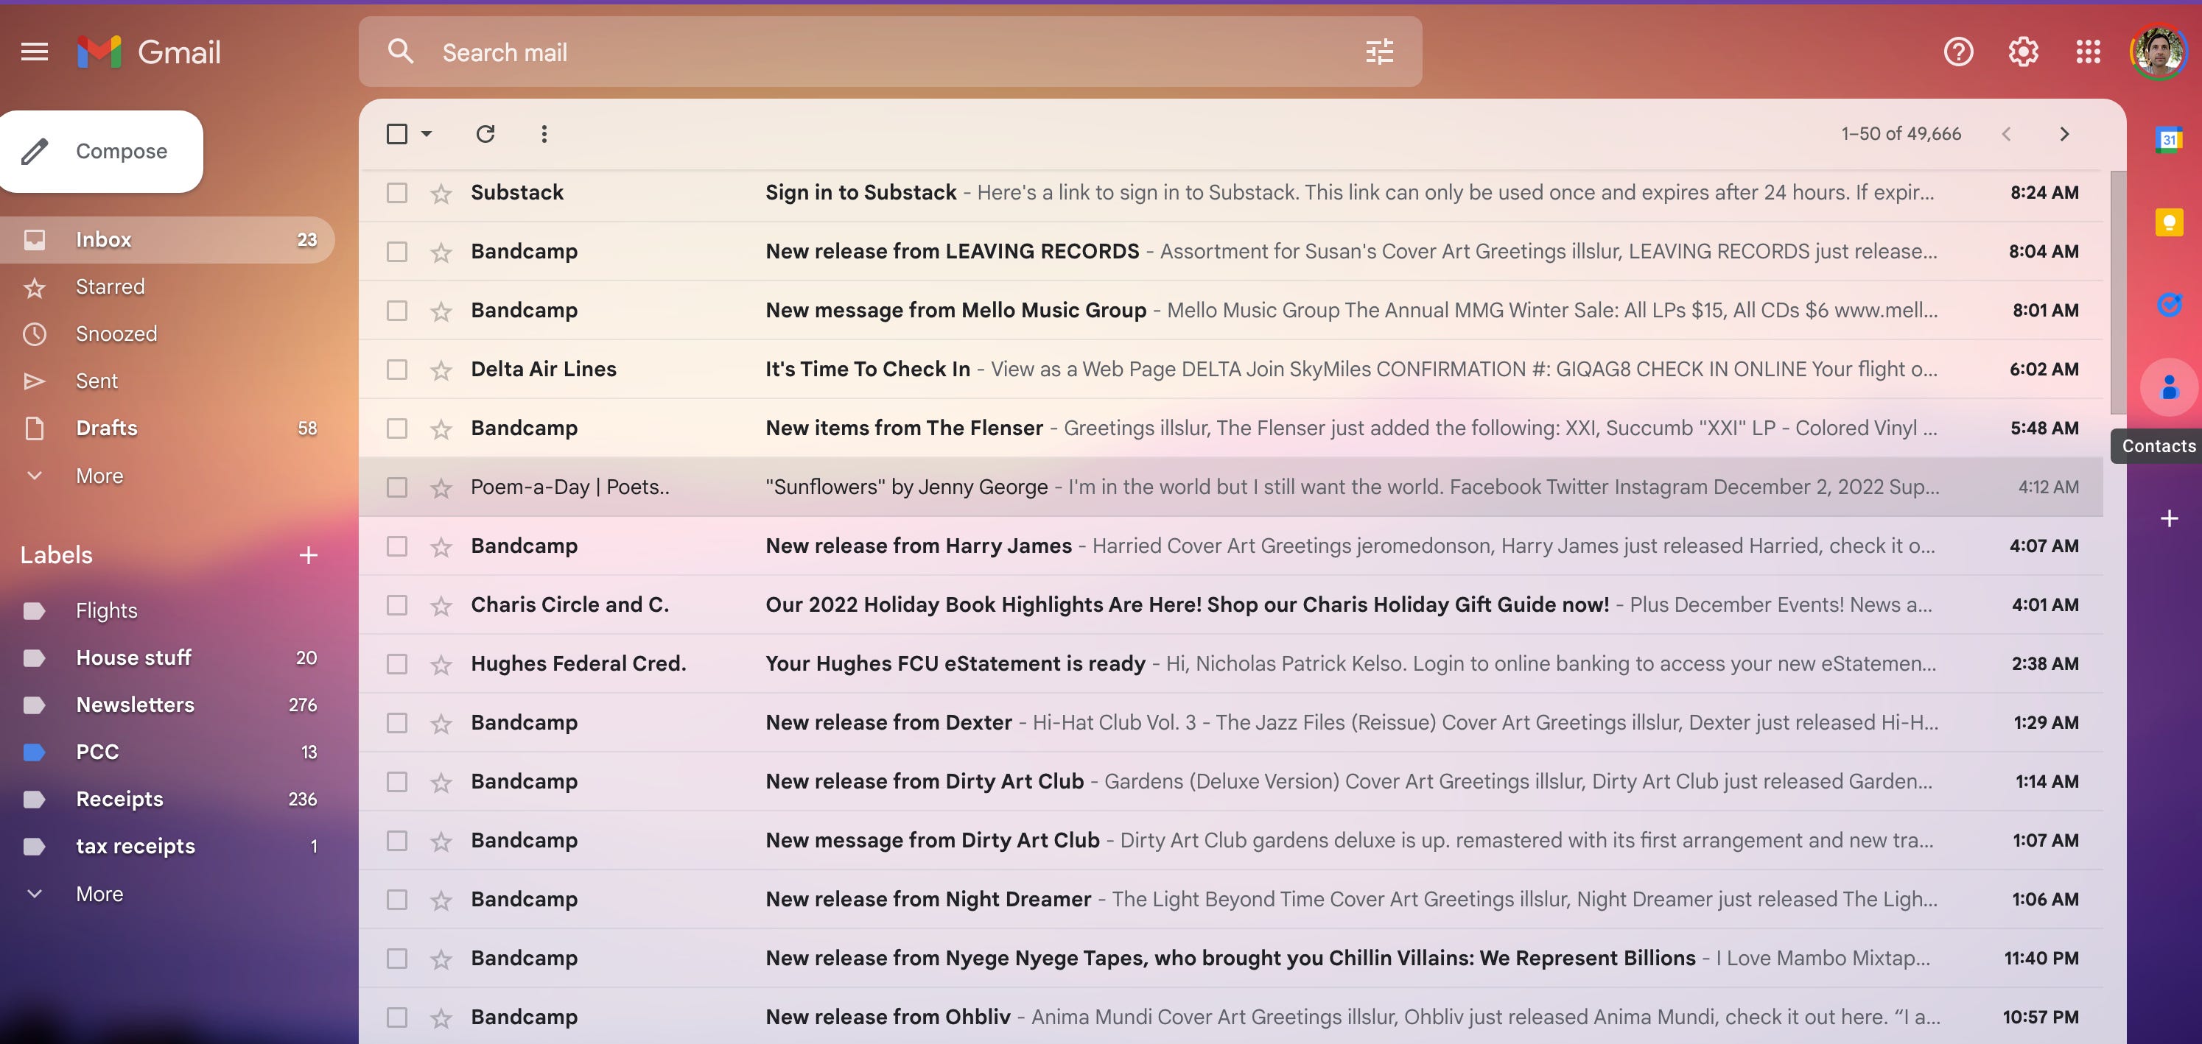2202x1044 pixels.
Task: Open Google apps grid icon
Action: [x=2088, y=52]
